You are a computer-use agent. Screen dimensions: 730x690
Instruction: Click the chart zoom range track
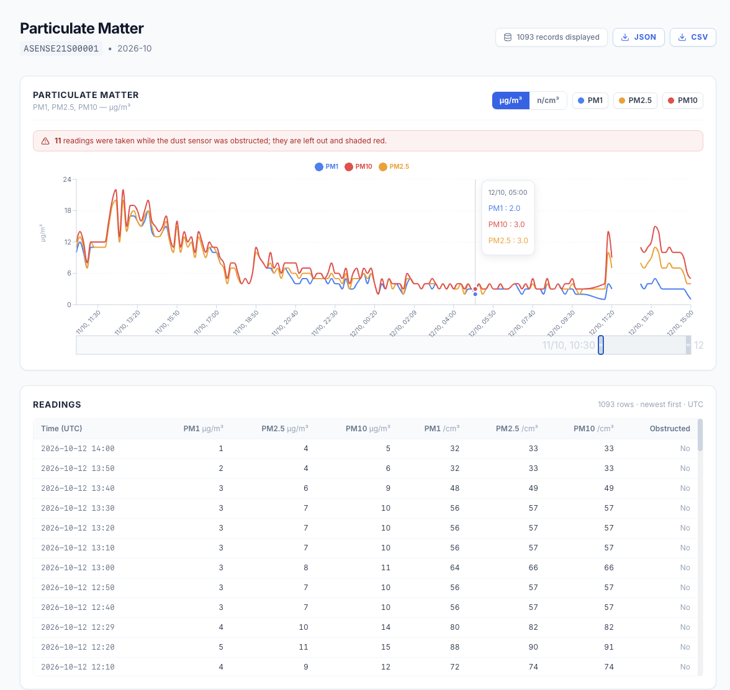[x=384, y=345]
